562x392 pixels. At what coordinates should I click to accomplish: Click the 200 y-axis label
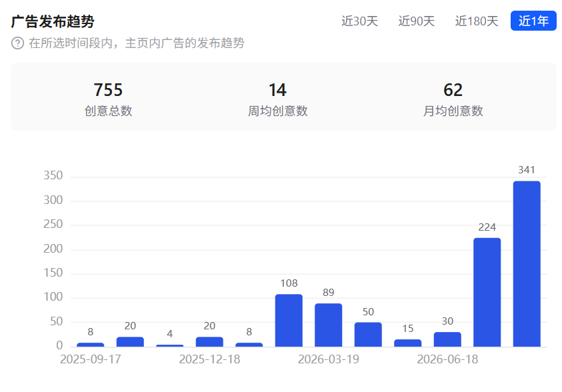click(x=53, y=248)
